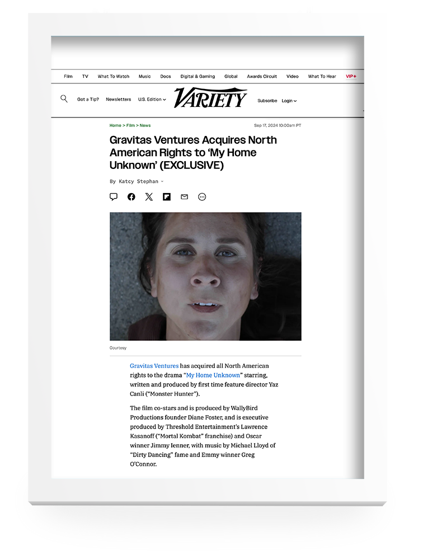Expand the U.S. Edition dropdown

click(x=152, y=99)
